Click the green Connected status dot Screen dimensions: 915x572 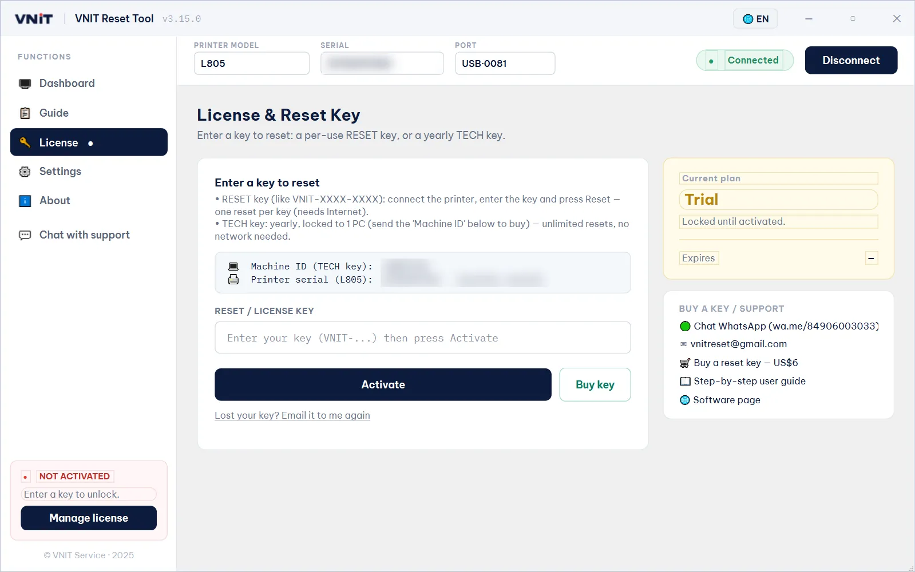tap(711, 61)
